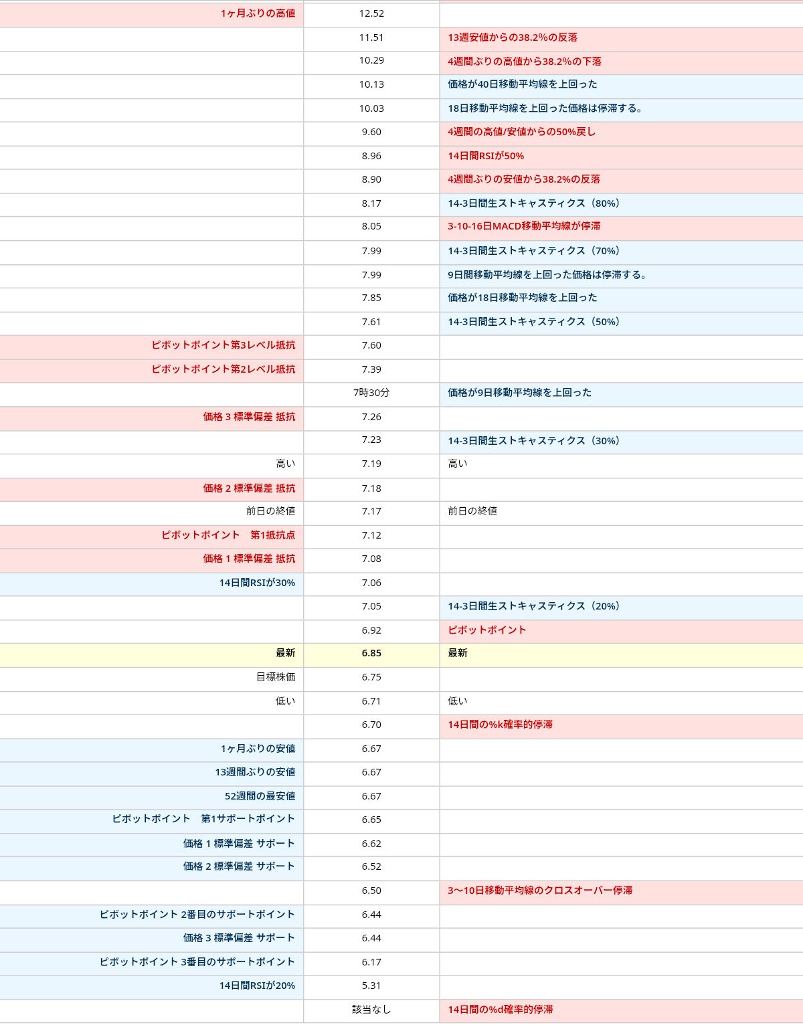Click '価格が40日移動平均線を上回った' row text
Viewport: 803px width, 1025px height.
pyautogui.click(x=523, y=84)
